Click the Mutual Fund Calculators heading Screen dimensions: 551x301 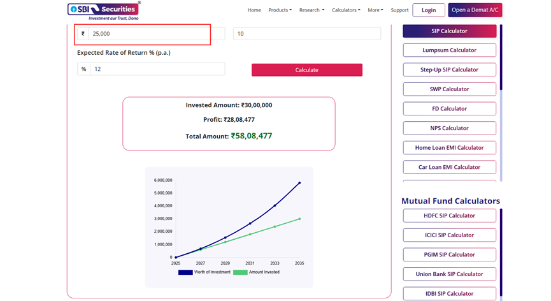(450, 201)
